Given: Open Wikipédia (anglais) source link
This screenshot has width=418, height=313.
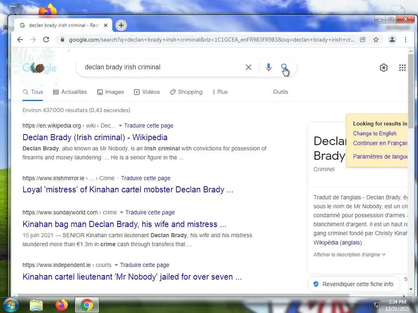Looking at the screenshot, I should click(x=338, y=242).
